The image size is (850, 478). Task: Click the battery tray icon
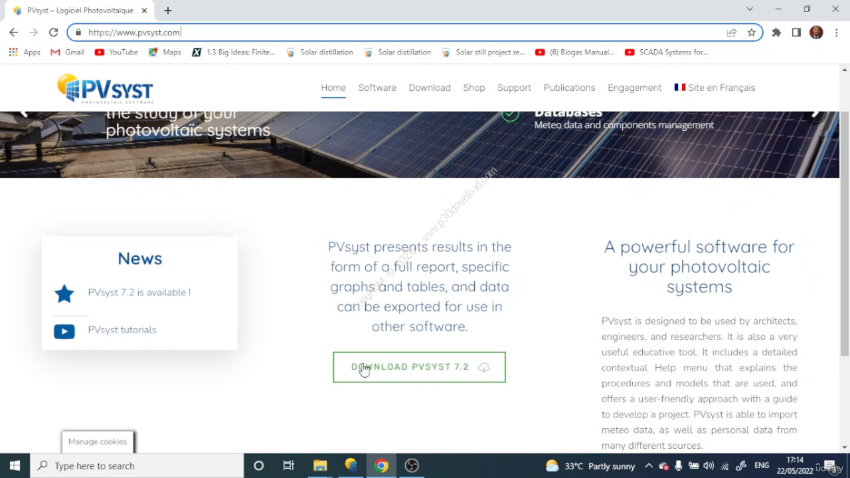[693, 466]
